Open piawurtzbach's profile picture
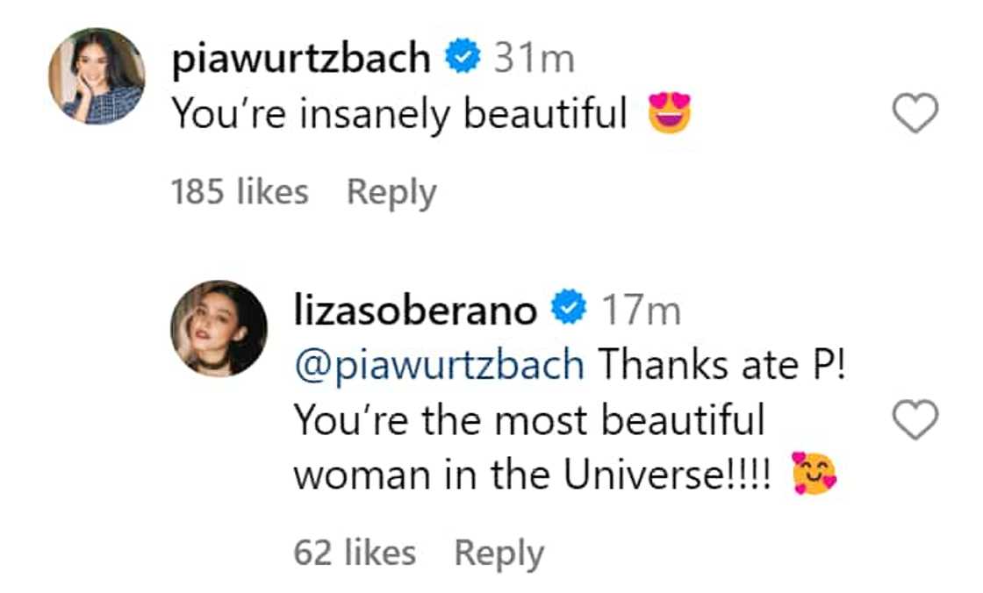 [x=97, y=76]
